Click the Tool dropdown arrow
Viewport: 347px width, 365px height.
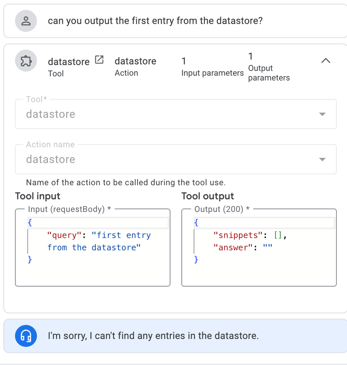click(322, 114)
